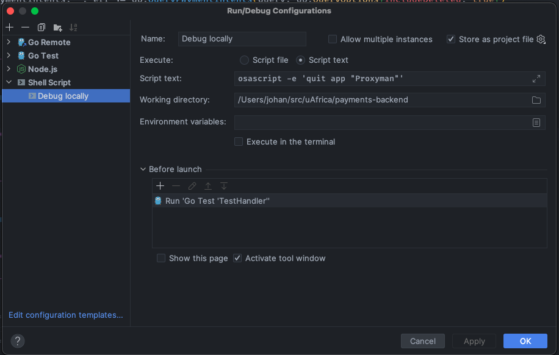Image resolution: width=559 pixels, height=355 pixels.
Task: Click the Apply button
Action: coord(474,341)
